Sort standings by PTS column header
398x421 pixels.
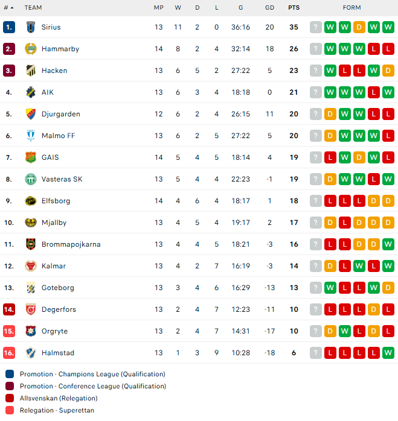pos(294,8)
